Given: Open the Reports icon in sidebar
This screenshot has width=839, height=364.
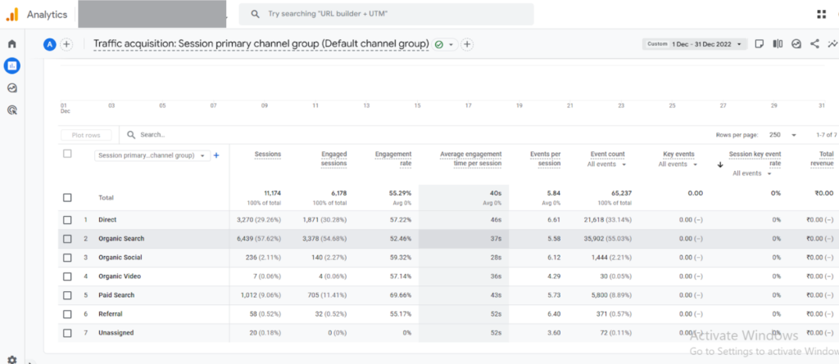Looking at the screenshot, I should click(x=12, y=65).
